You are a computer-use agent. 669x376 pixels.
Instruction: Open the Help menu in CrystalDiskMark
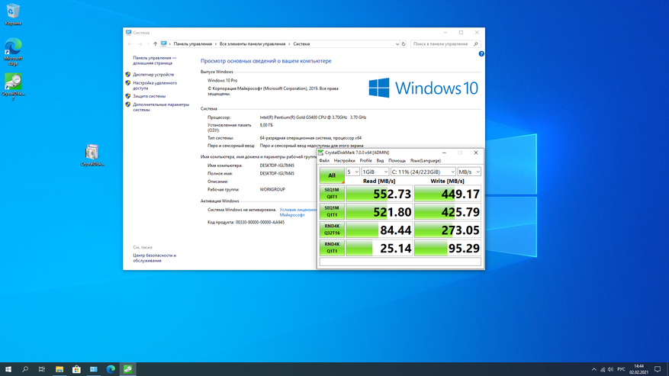tap(397, 161)
